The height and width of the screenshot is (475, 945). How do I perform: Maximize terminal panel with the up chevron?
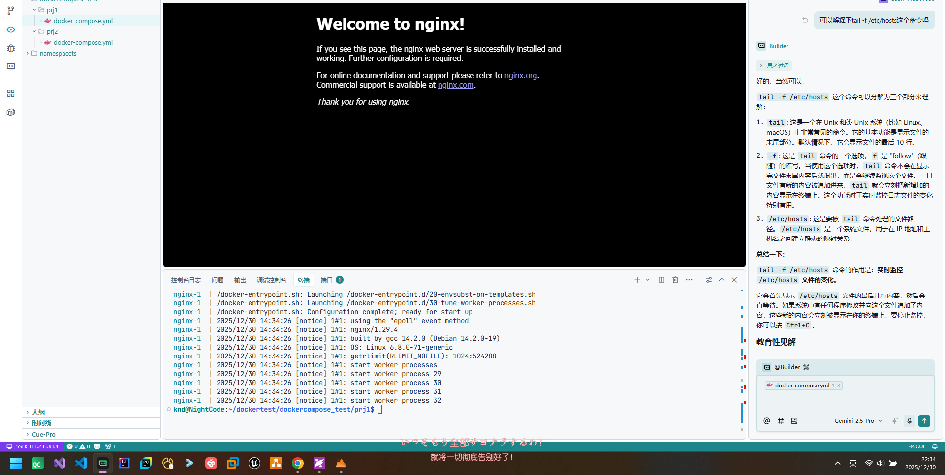coord(722,280)
